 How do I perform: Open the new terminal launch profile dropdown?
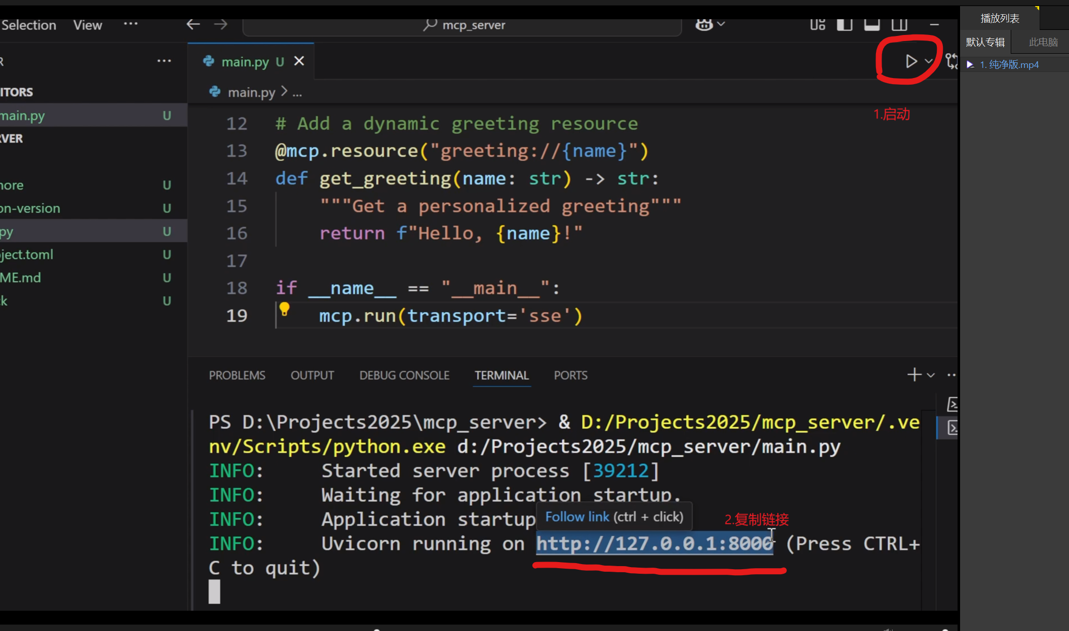pos(931,375)
